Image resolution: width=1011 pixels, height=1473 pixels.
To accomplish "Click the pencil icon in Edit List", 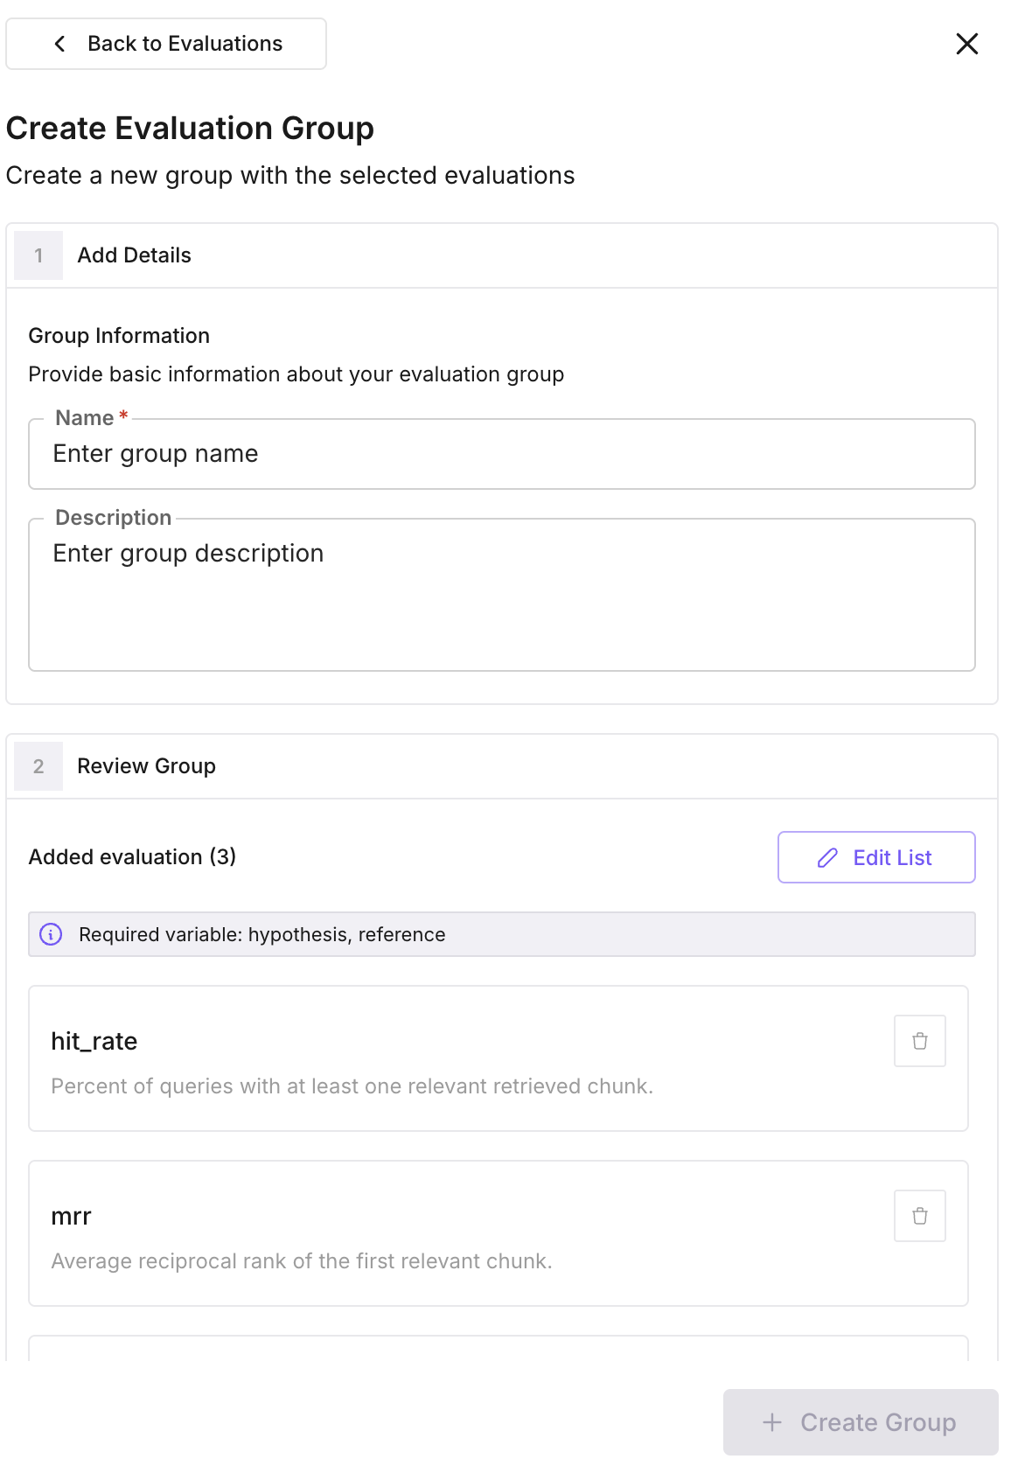I will tap(827, 858).
